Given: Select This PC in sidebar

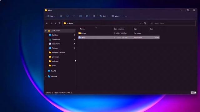Looking at the screenshot, I should pyautogui.click(x=53, y=71).
